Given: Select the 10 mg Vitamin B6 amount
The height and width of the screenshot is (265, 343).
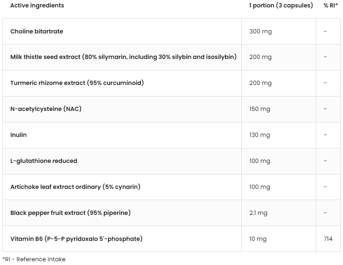Looking at the screenshot, I should (x=258, y=239).
